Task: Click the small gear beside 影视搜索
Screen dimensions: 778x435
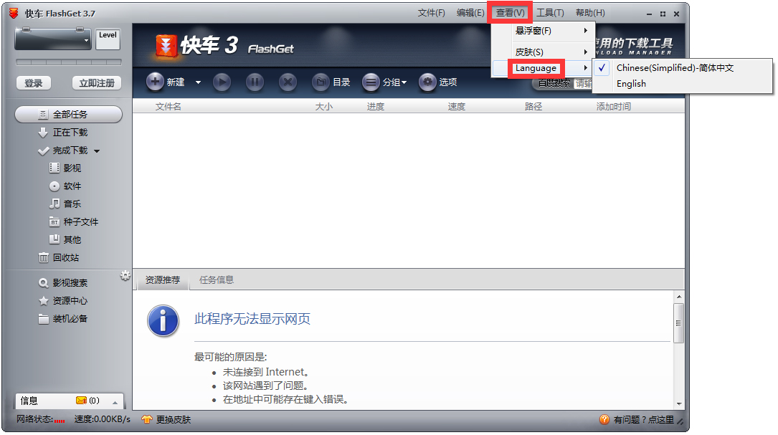Action: (125, 274)
